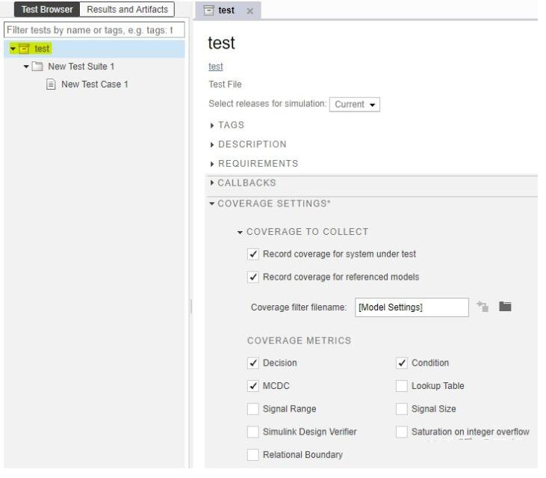The width and height of the screenshot is (546, 478).
Task: Uncheck the MCDC coverage metric
Action: tap(253, 386)
